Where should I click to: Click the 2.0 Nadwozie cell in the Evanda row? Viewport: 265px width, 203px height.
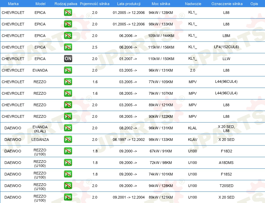point(192,70)
